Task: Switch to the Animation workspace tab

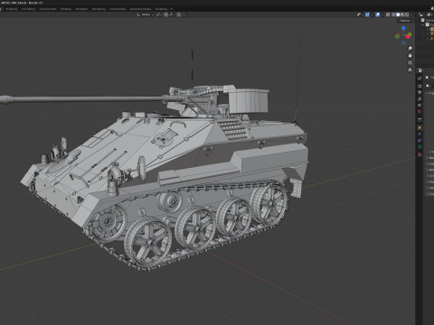Action: [81, 9]
